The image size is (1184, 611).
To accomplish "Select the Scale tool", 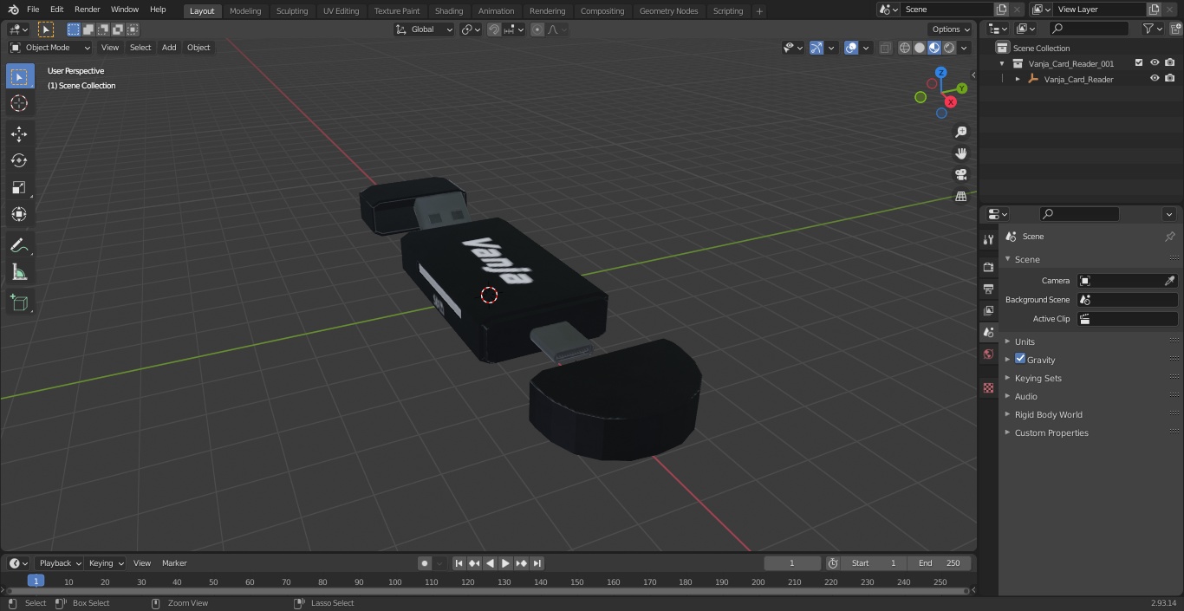I will [19, 187].
